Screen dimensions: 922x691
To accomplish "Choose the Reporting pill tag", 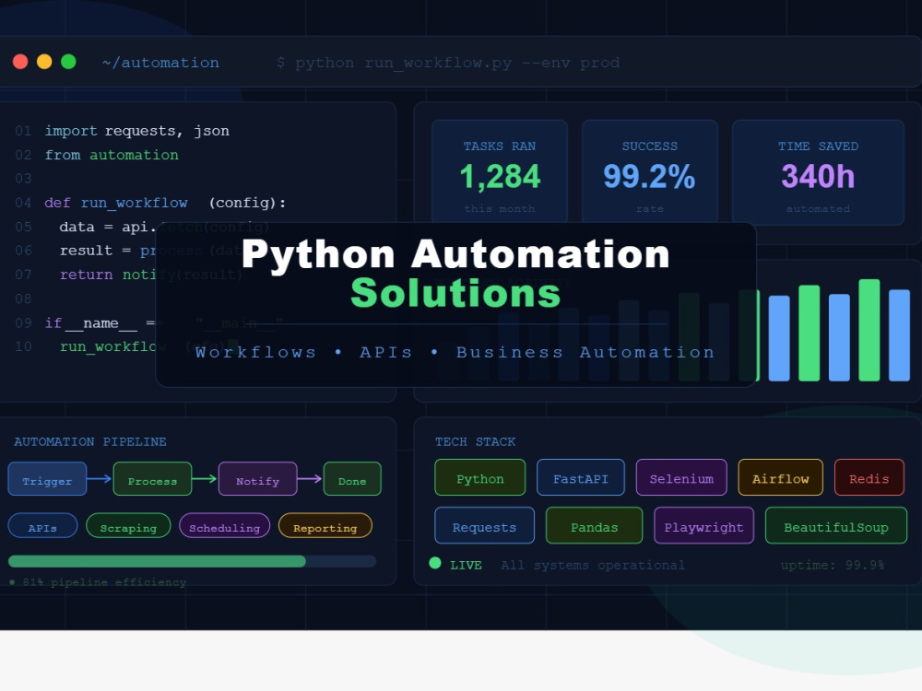I will (325, 526).
